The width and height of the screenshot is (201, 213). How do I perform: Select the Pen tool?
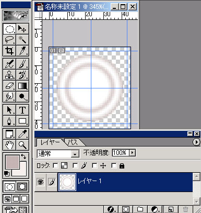point(9,121)
